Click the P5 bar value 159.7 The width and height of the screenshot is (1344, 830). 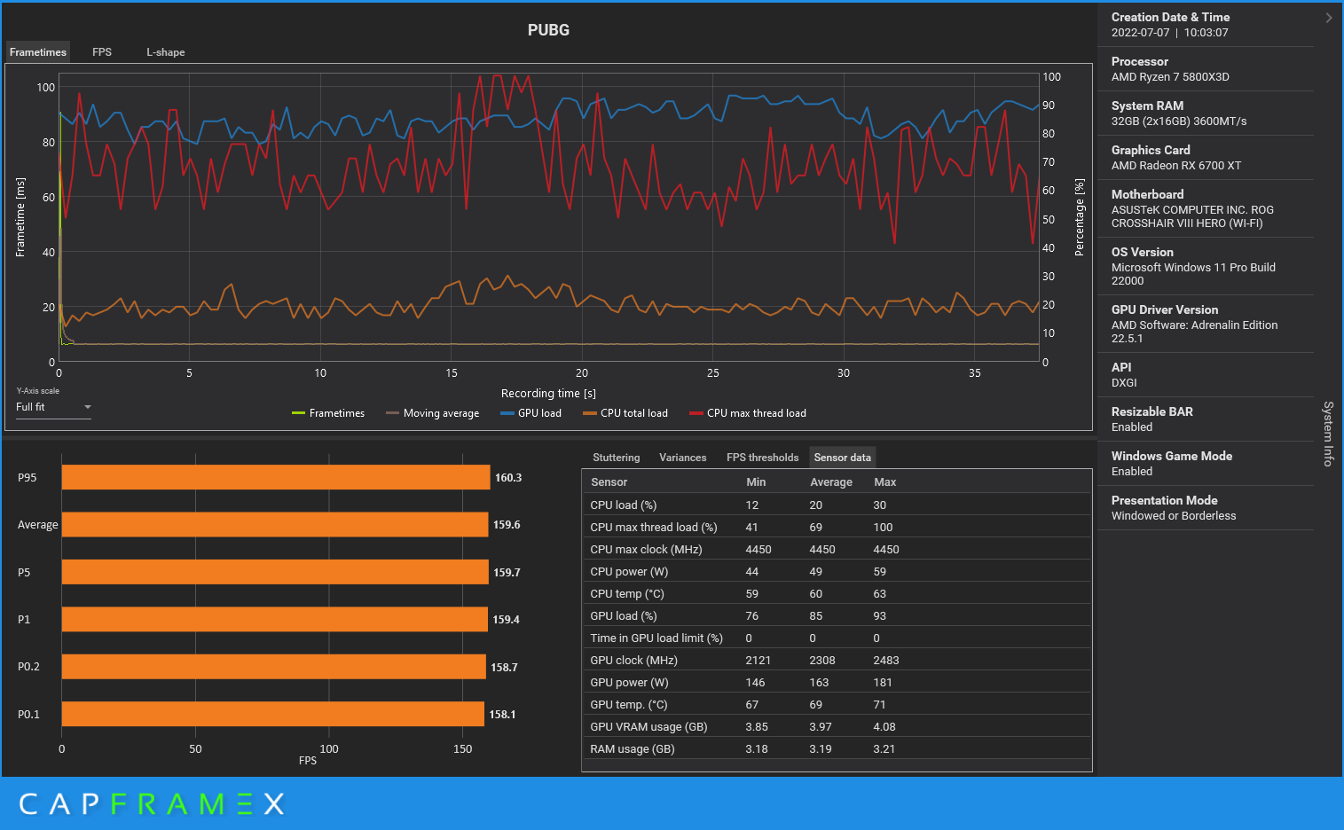pos(507,573)
